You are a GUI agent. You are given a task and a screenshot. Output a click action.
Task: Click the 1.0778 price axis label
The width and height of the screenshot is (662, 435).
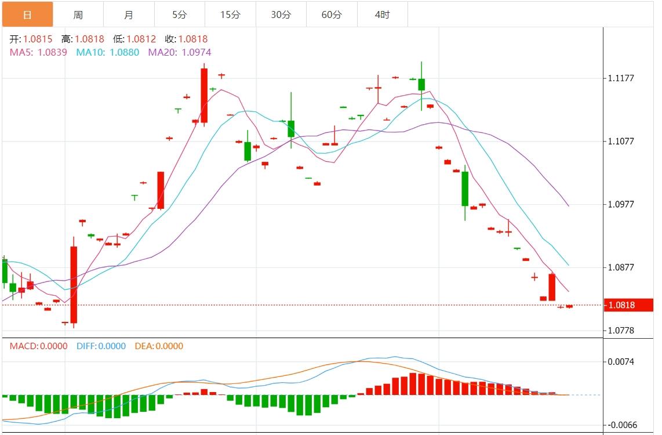tap(620, 331)
